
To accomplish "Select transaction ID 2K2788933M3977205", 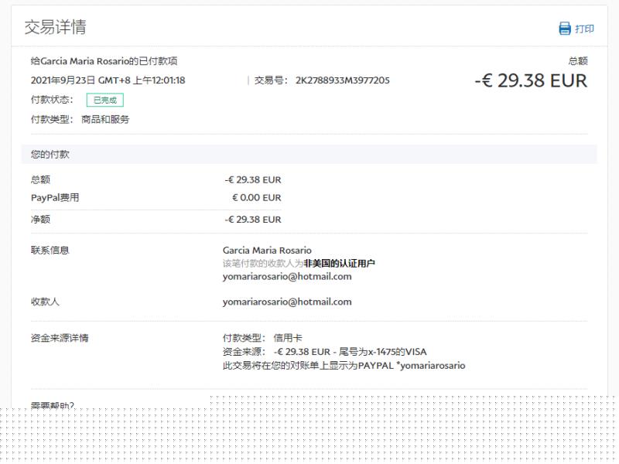I will (x=342, y=80).
